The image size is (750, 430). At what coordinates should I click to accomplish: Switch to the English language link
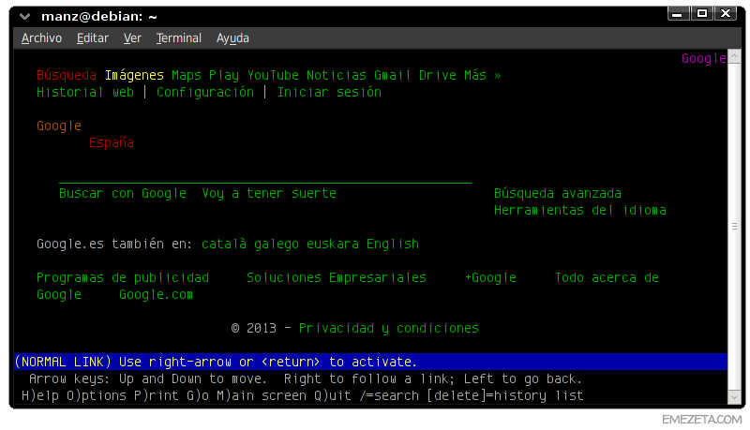(x=392, y=245)
